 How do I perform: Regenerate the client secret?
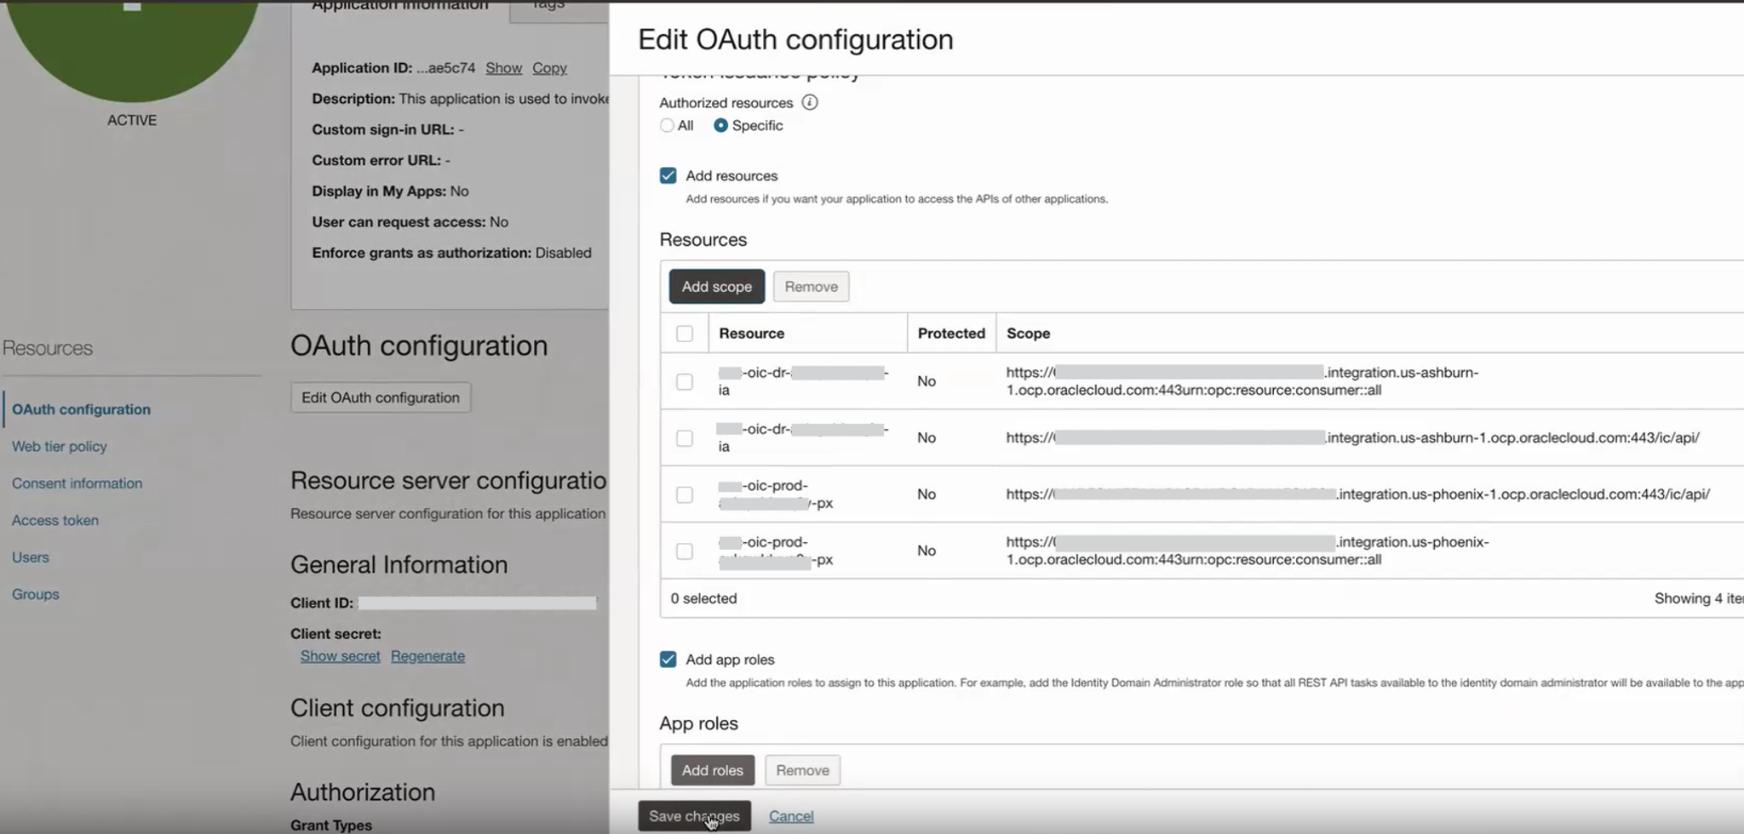[x=427, y=655]
